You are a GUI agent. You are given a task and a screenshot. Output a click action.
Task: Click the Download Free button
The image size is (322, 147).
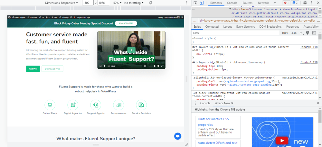pyautogui.click(x=52, y=69)
